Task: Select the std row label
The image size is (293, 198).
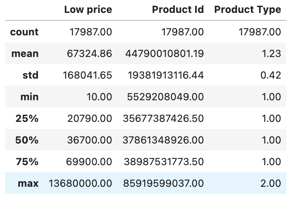Action: pos(30,75)
